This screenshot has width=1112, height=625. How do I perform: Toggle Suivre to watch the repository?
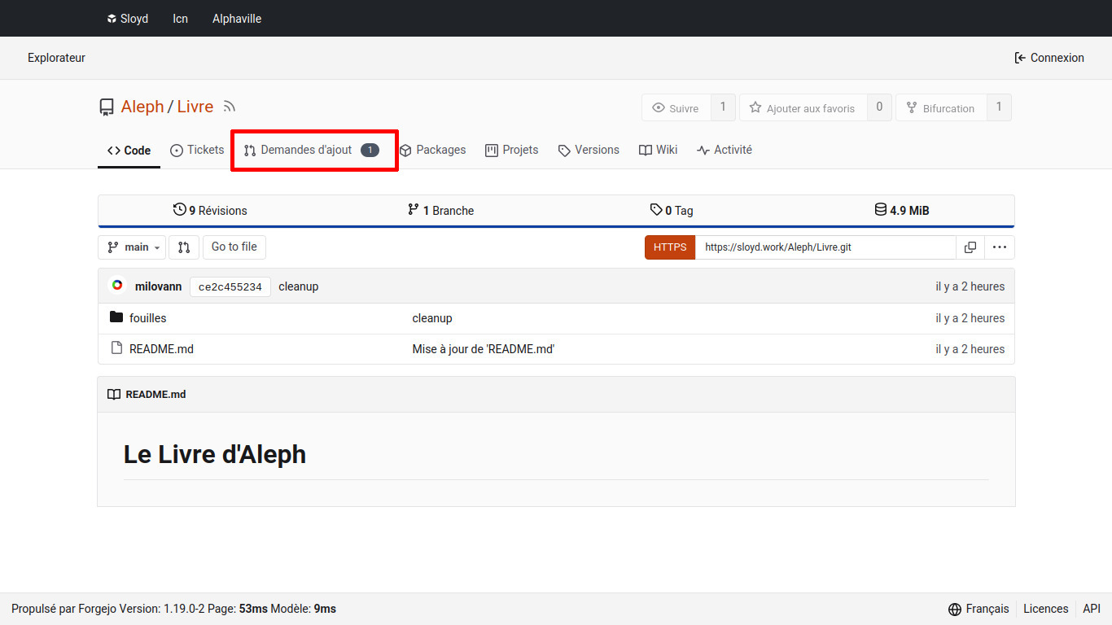click(x=676, y=108)
